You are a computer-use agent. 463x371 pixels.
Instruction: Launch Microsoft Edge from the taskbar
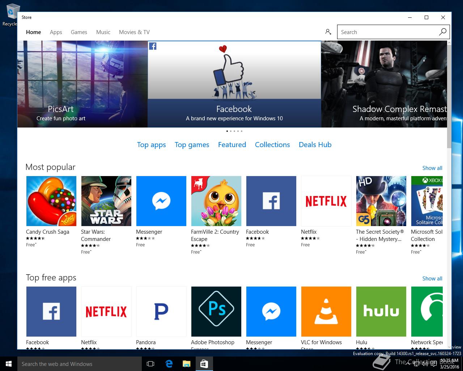(x=169, y=364)
